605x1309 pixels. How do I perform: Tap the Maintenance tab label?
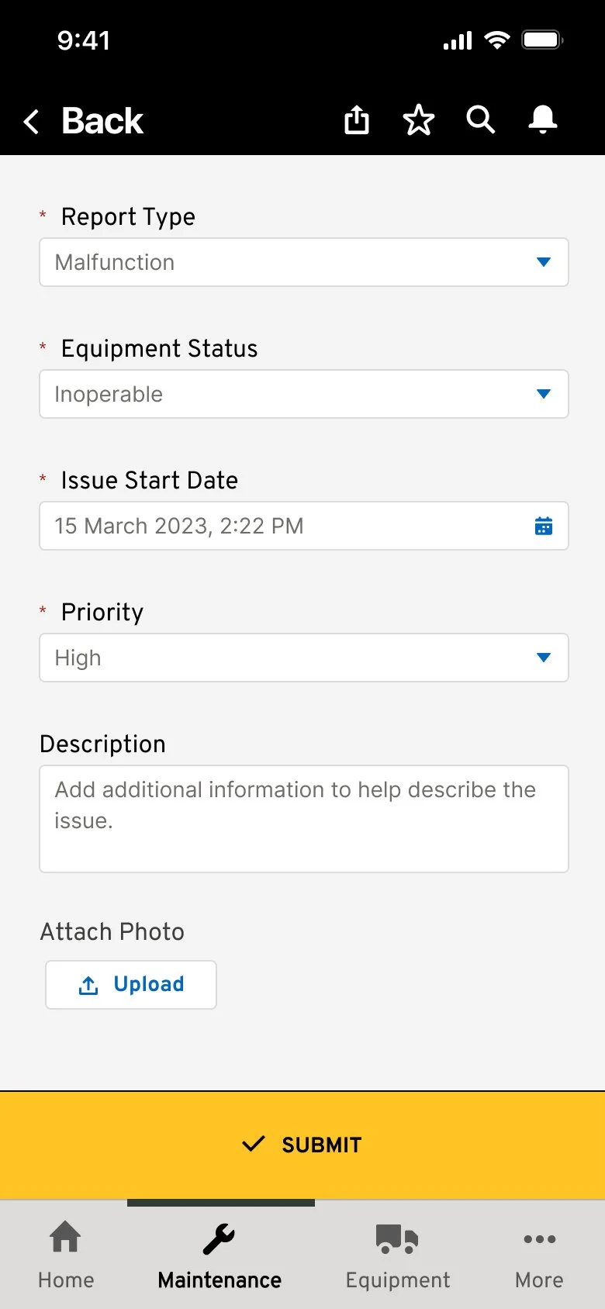(x=220, y=1280)
